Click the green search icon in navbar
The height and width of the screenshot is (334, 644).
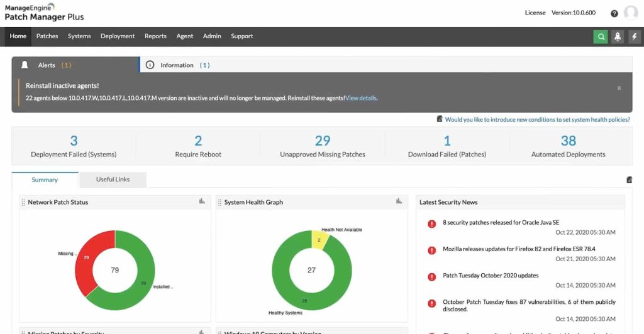point(601,36)
